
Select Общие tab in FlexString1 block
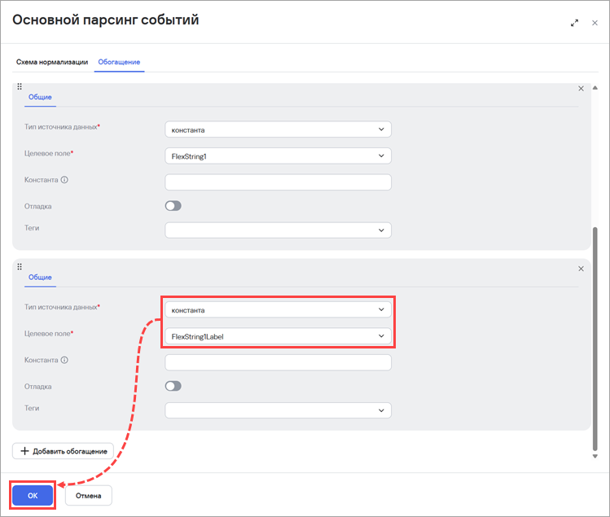point(40,97)
